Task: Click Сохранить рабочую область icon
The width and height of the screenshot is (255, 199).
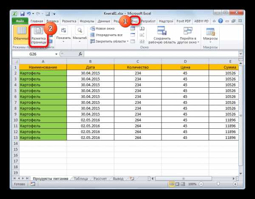Action: 162,30
